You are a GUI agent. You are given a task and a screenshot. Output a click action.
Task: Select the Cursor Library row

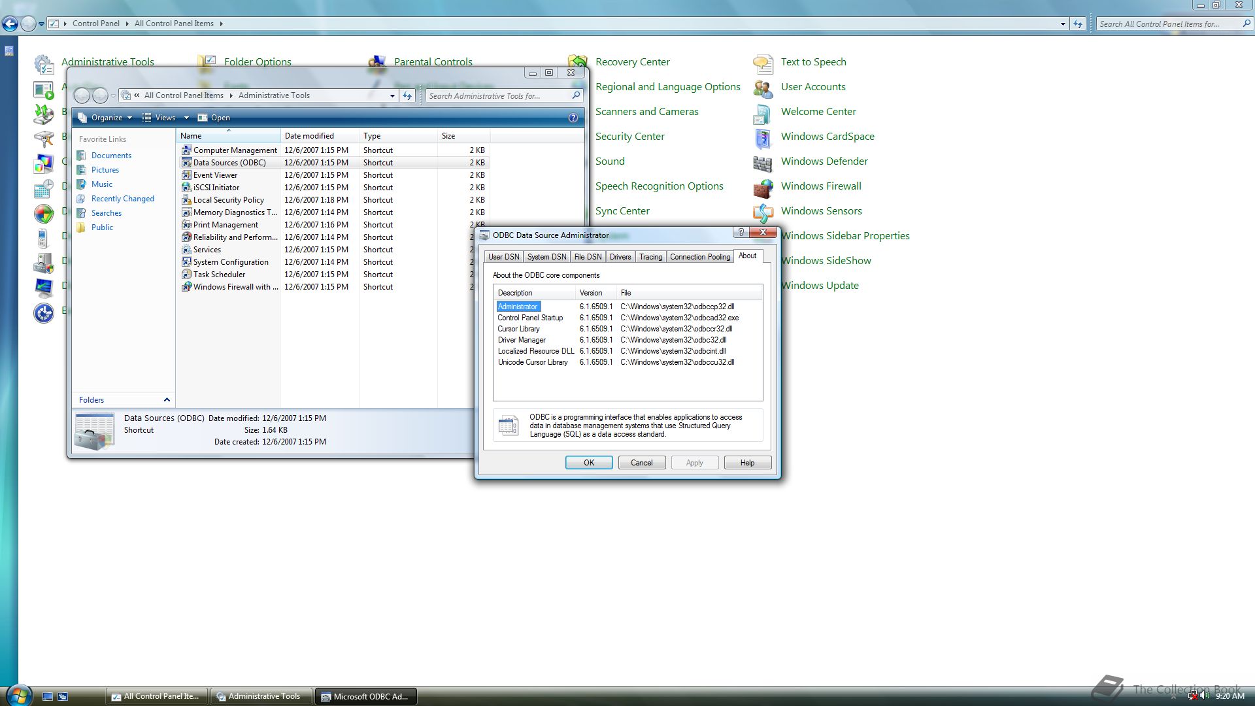[627, 329]
